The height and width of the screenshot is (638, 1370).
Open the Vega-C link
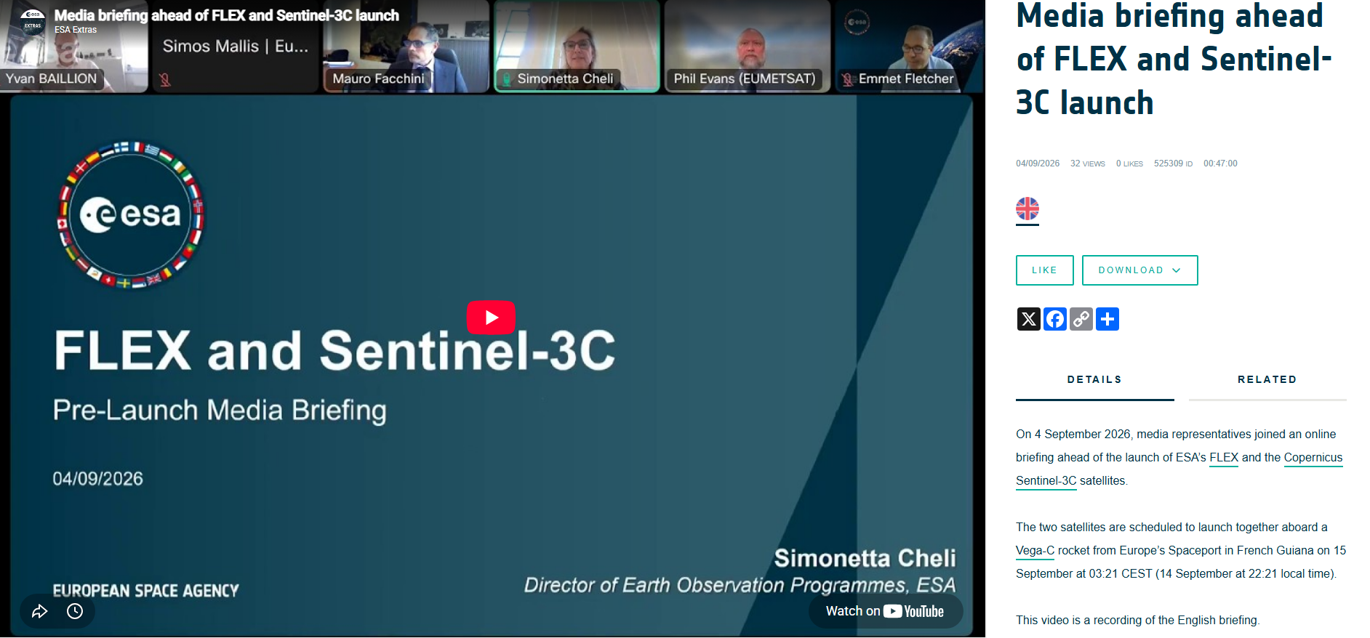pyautogui.click(x=1035, y=551)
